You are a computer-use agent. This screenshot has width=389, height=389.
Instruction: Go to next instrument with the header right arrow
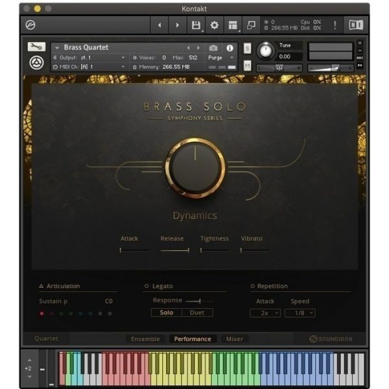pyautogui.click(x=178, y=25)
